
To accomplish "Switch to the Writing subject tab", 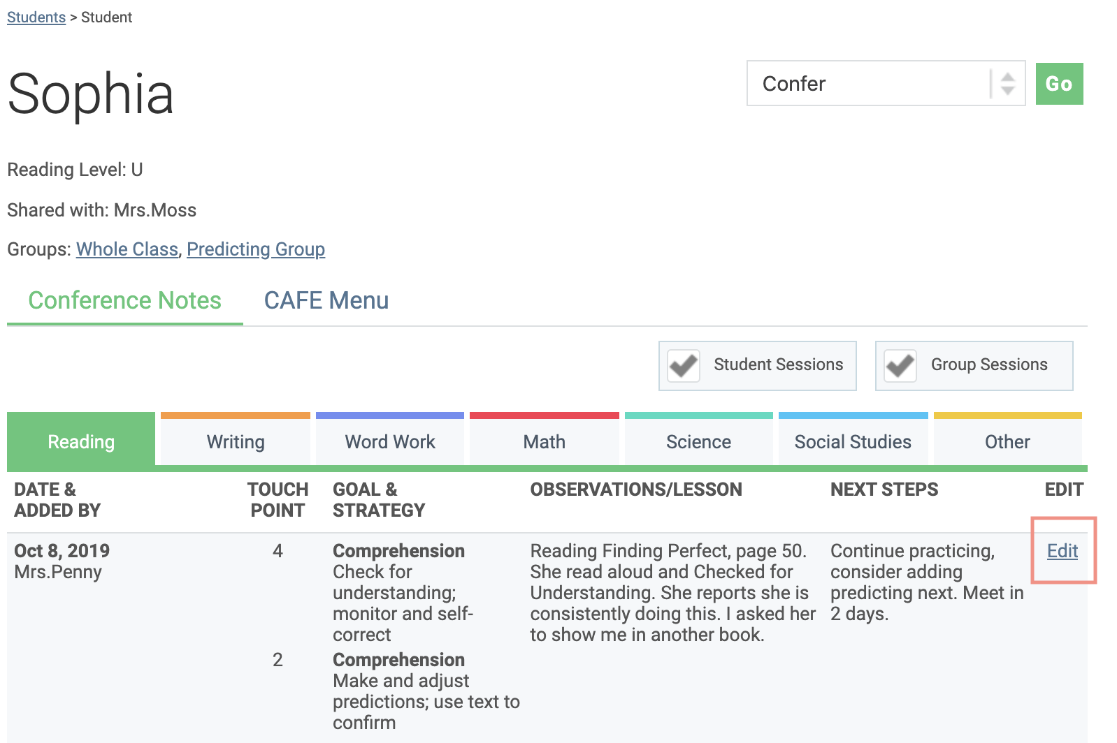I will click(x=236, y=442).
